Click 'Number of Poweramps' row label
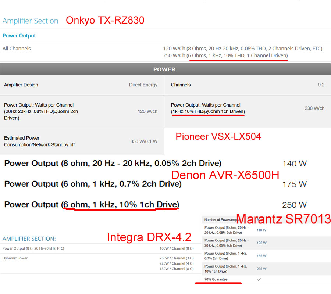The height and width of the screenshot is (294, 331). 220,220
